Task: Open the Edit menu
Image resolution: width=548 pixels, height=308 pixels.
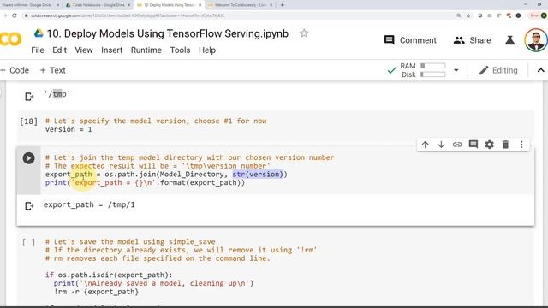Action: (x=59, y=50)
